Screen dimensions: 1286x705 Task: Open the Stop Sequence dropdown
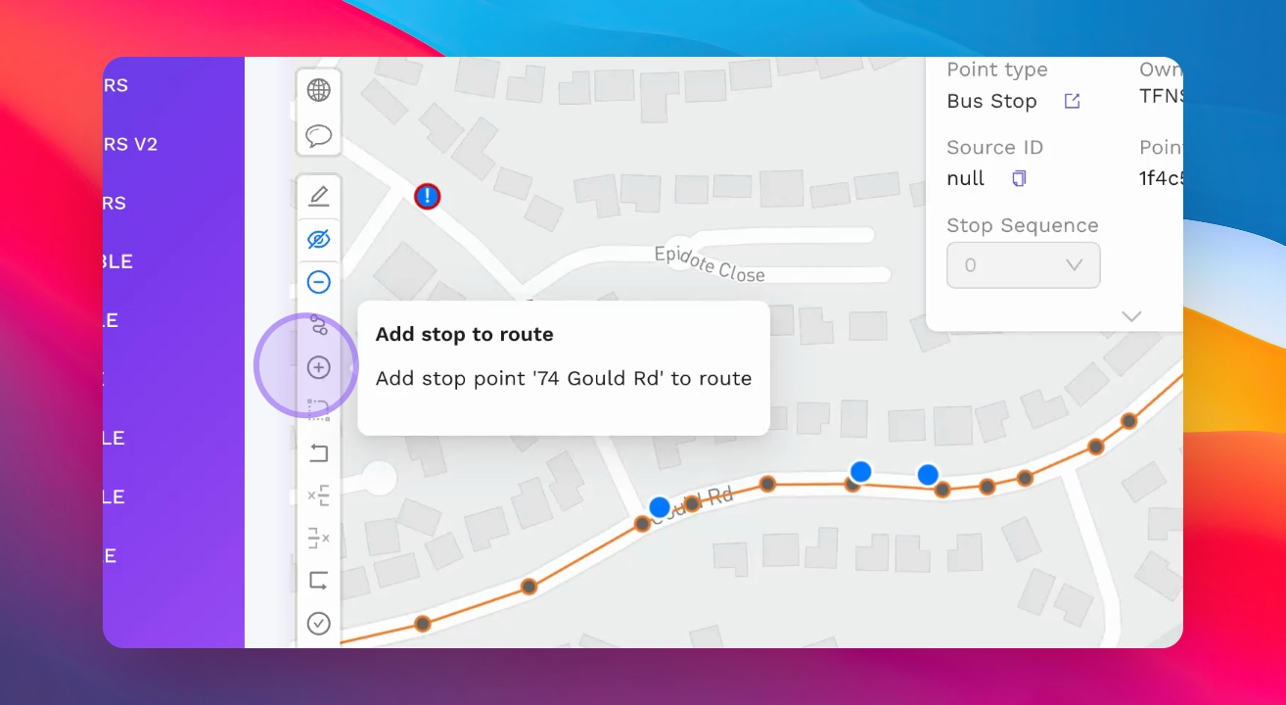(1024, 265)
